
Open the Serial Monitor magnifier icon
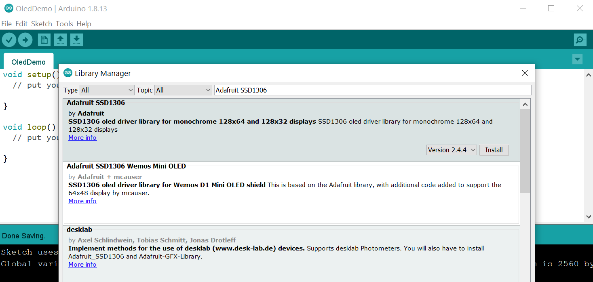pyautogui.click(x=580, y=40)
